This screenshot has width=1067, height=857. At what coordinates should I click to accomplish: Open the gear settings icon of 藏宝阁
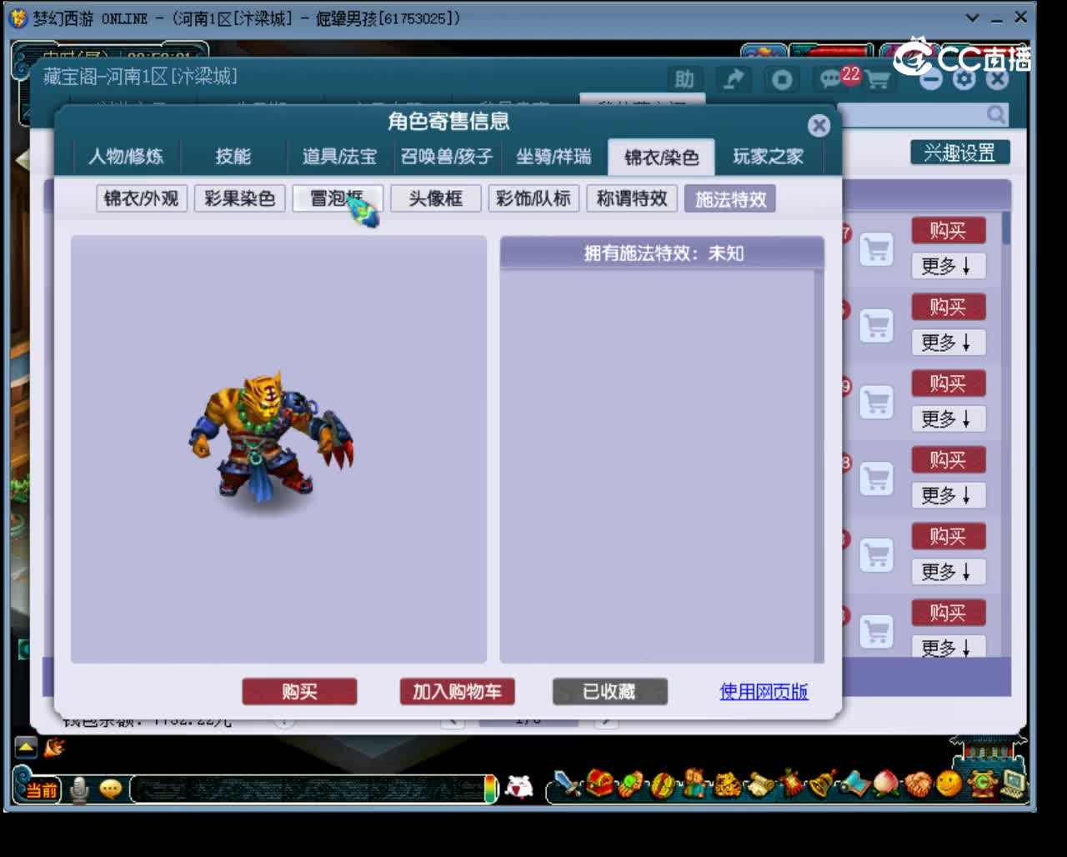964,79
